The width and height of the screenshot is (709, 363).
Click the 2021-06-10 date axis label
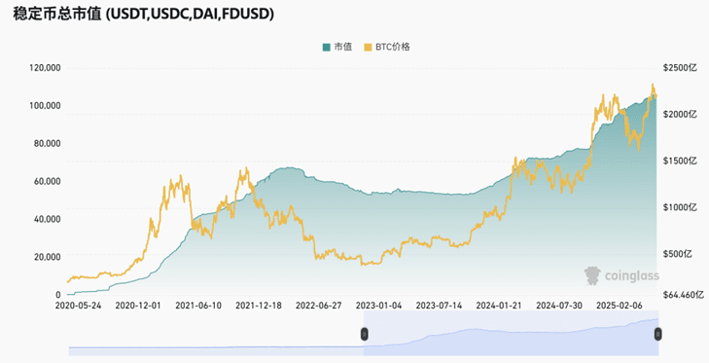pos(198,306)
